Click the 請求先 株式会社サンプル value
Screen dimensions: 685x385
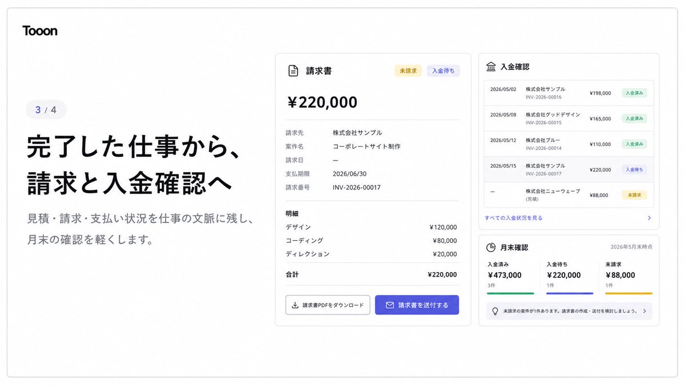(357, 132)
